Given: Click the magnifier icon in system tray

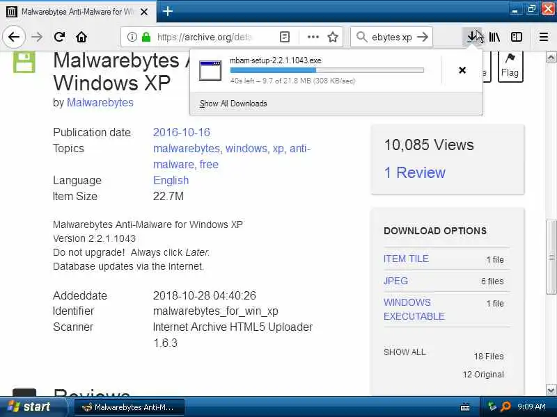Looking at the screenshot, I should click(505, 407).
